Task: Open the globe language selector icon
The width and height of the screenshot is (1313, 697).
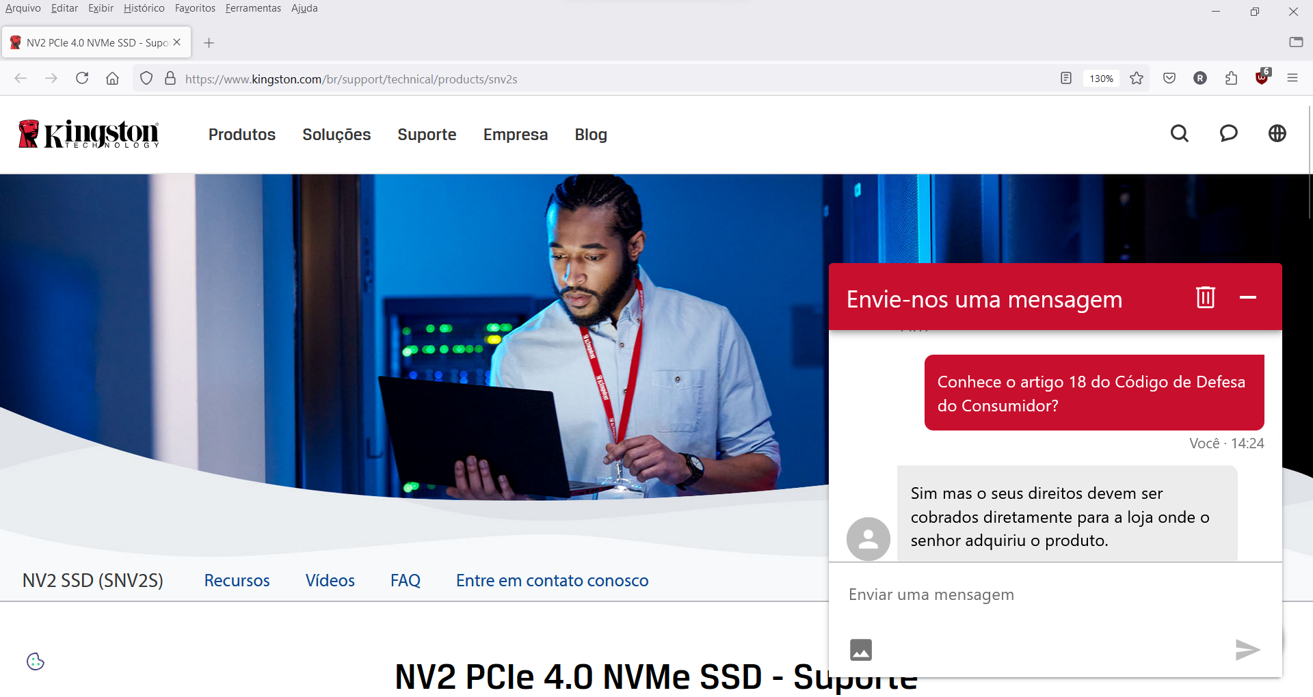Action: tap(1277, 133)
